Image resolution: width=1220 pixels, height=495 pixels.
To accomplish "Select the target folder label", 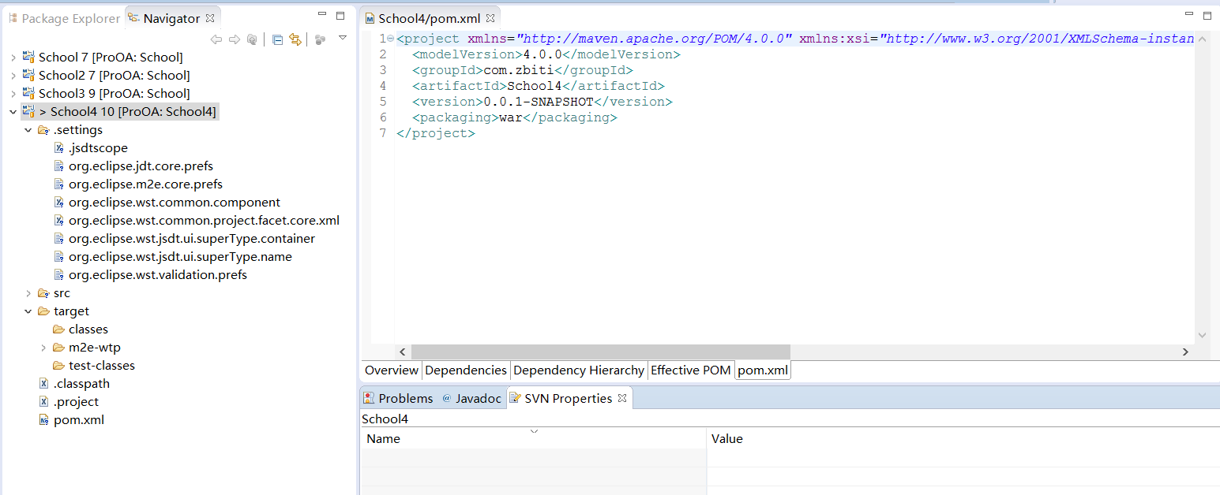I will tap(71, 311).
